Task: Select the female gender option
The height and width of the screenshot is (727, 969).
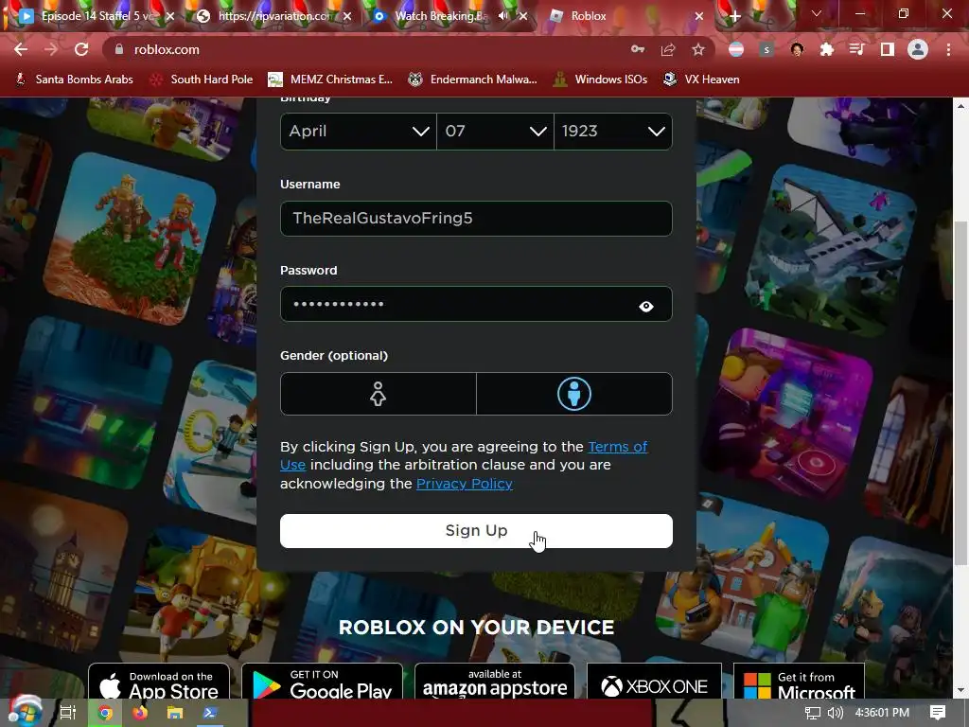Action: pos(379,394)
